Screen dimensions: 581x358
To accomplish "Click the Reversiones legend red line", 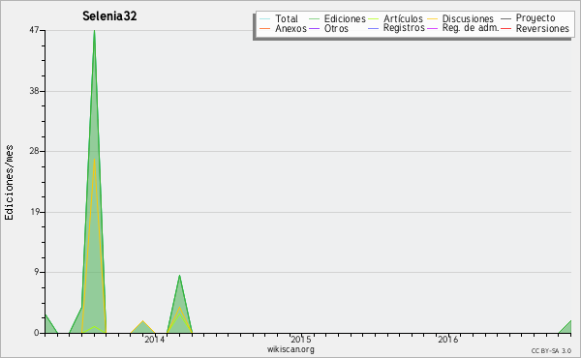I will (x=506, y=28).
